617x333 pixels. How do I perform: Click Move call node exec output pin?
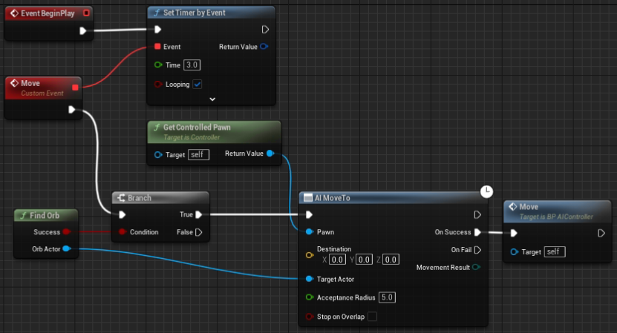(601, 233)
